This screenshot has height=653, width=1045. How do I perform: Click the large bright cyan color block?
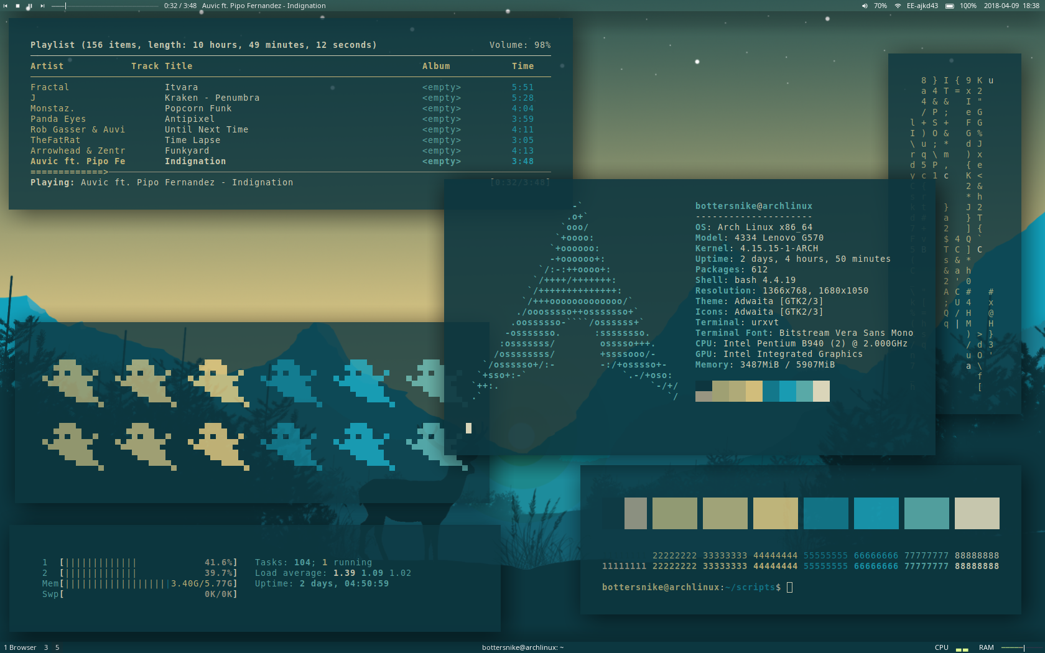[x=876, y=513]
